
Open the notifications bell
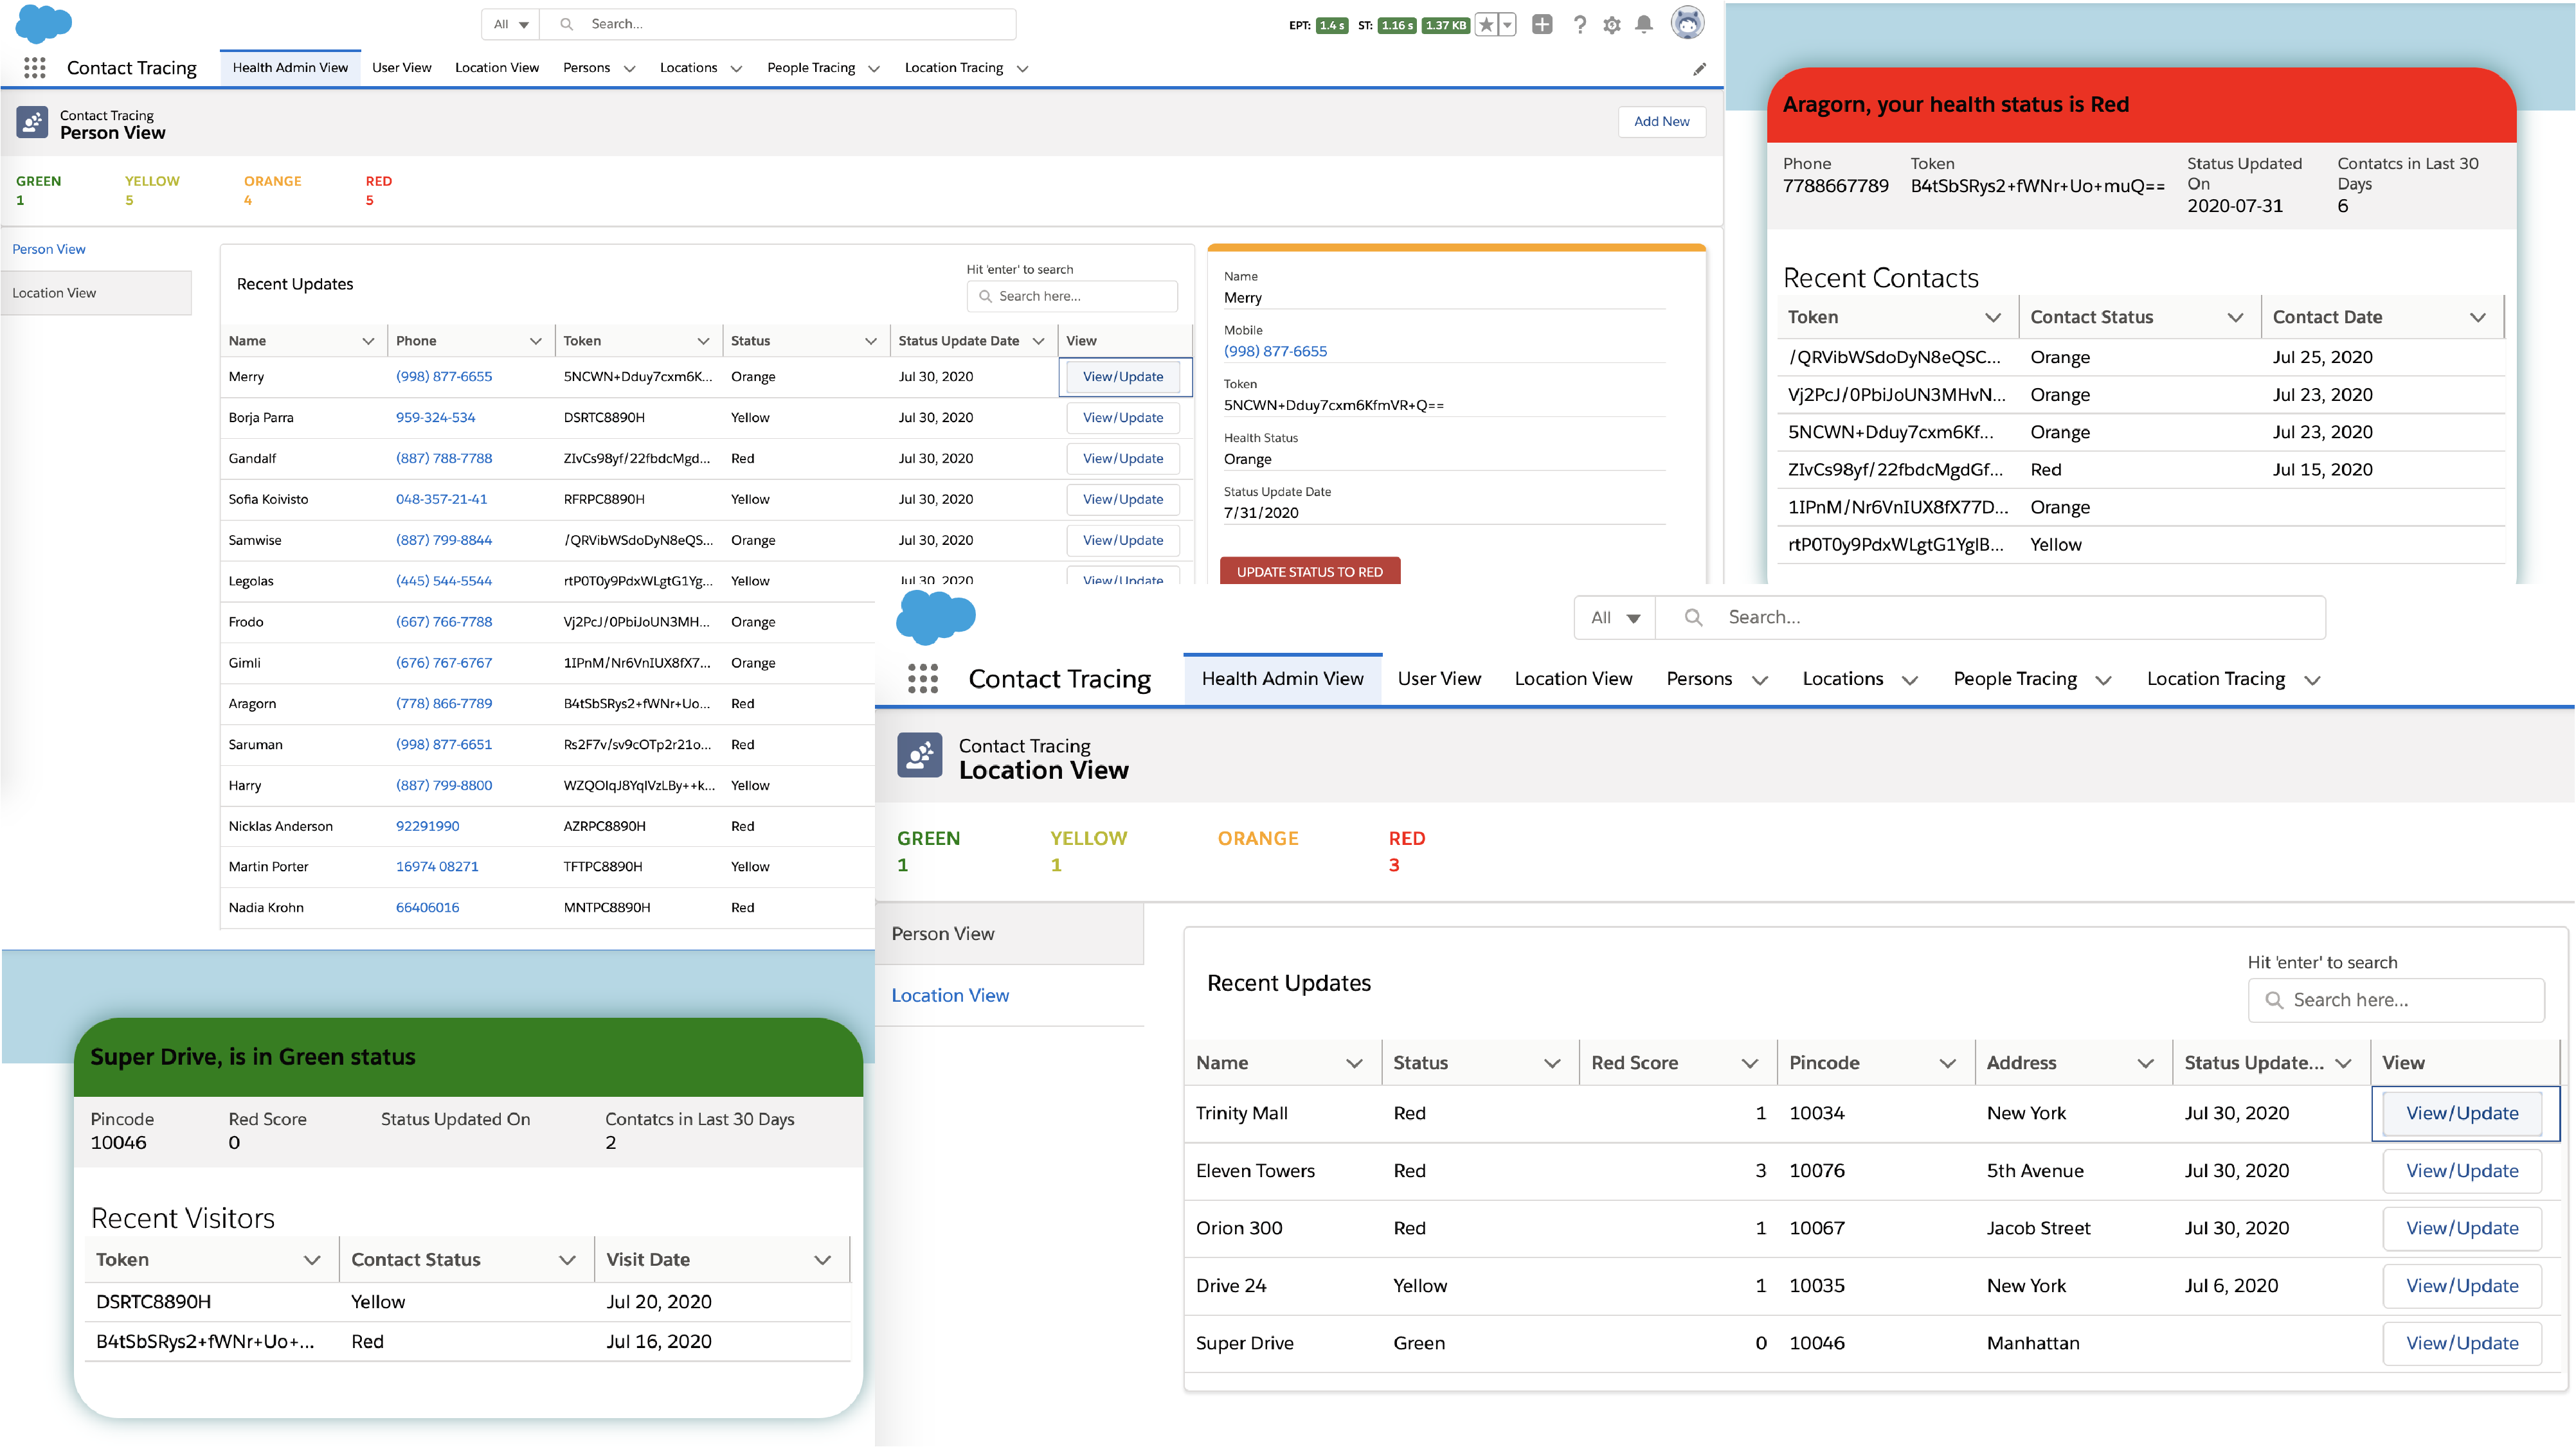[1644, 25]
